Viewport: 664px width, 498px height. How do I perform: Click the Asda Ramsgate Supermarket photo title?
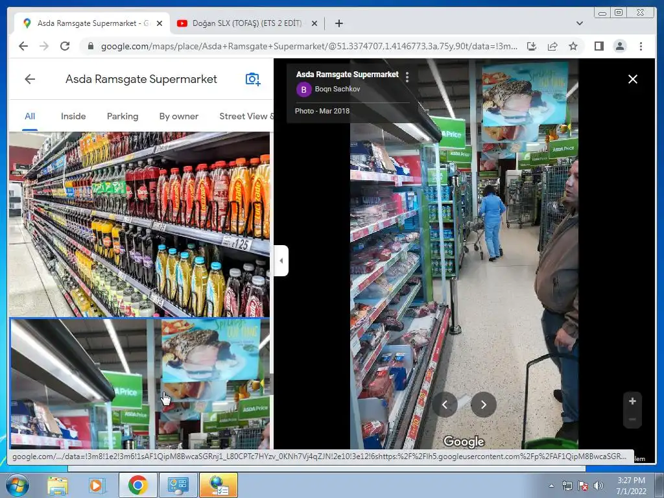pyautogui.click(x=348, y=75)
